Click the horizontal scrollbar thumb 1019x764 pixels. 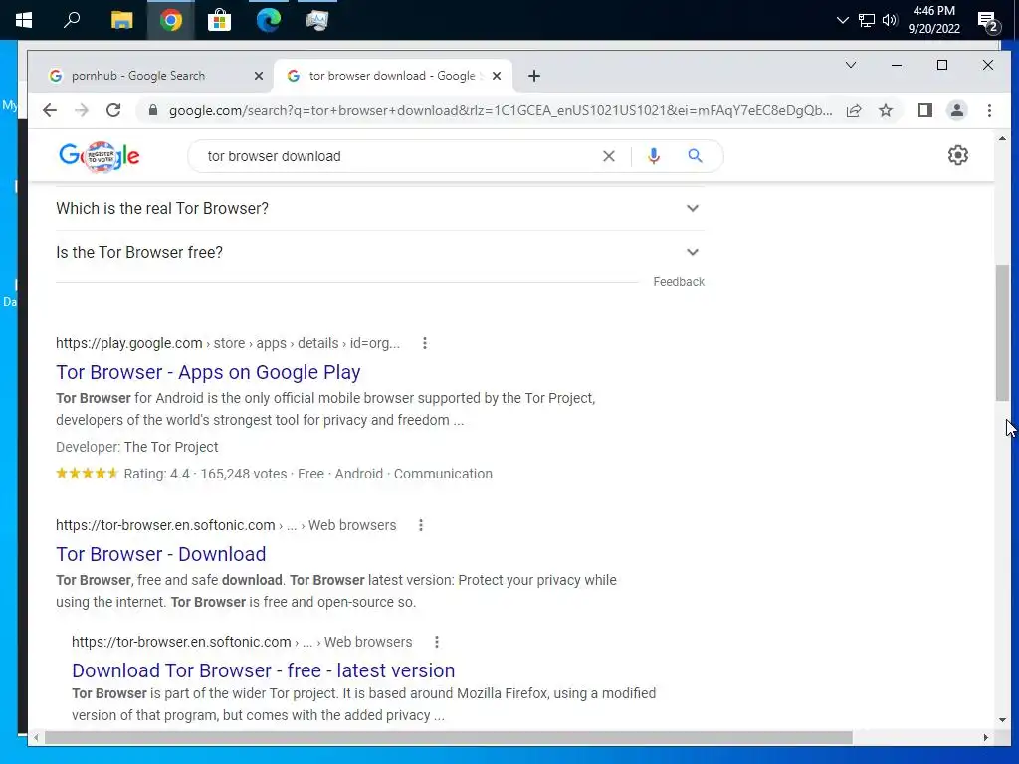click(x=449, y=737)
